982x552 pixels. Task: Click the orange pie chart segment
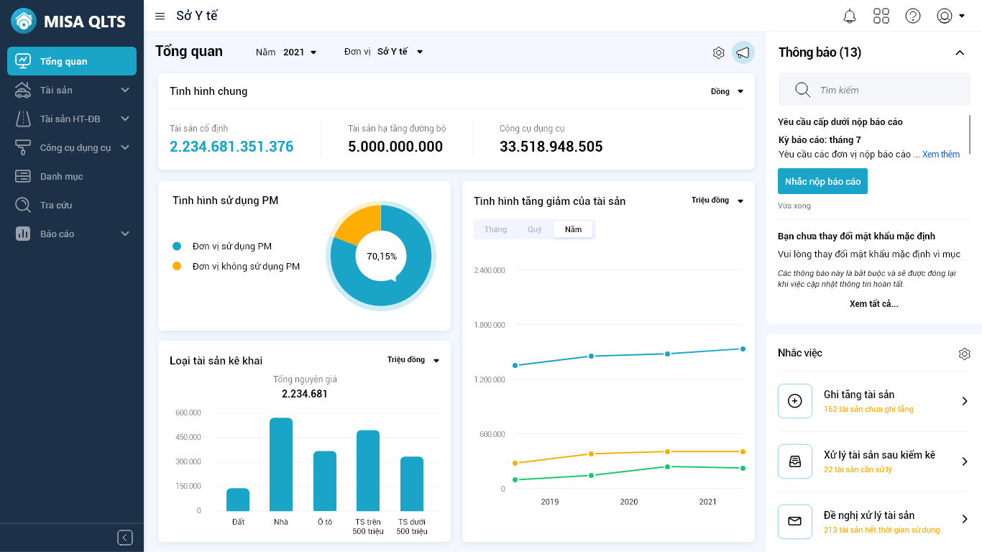pos(358,221)
